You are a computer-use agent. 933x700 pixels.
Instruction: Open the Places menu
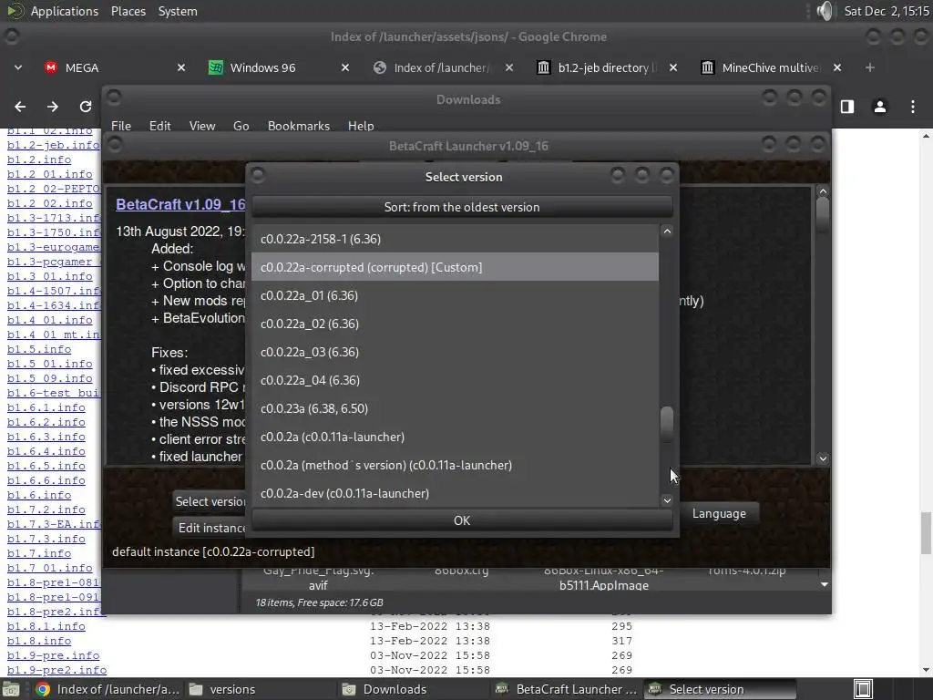point(128,11)
